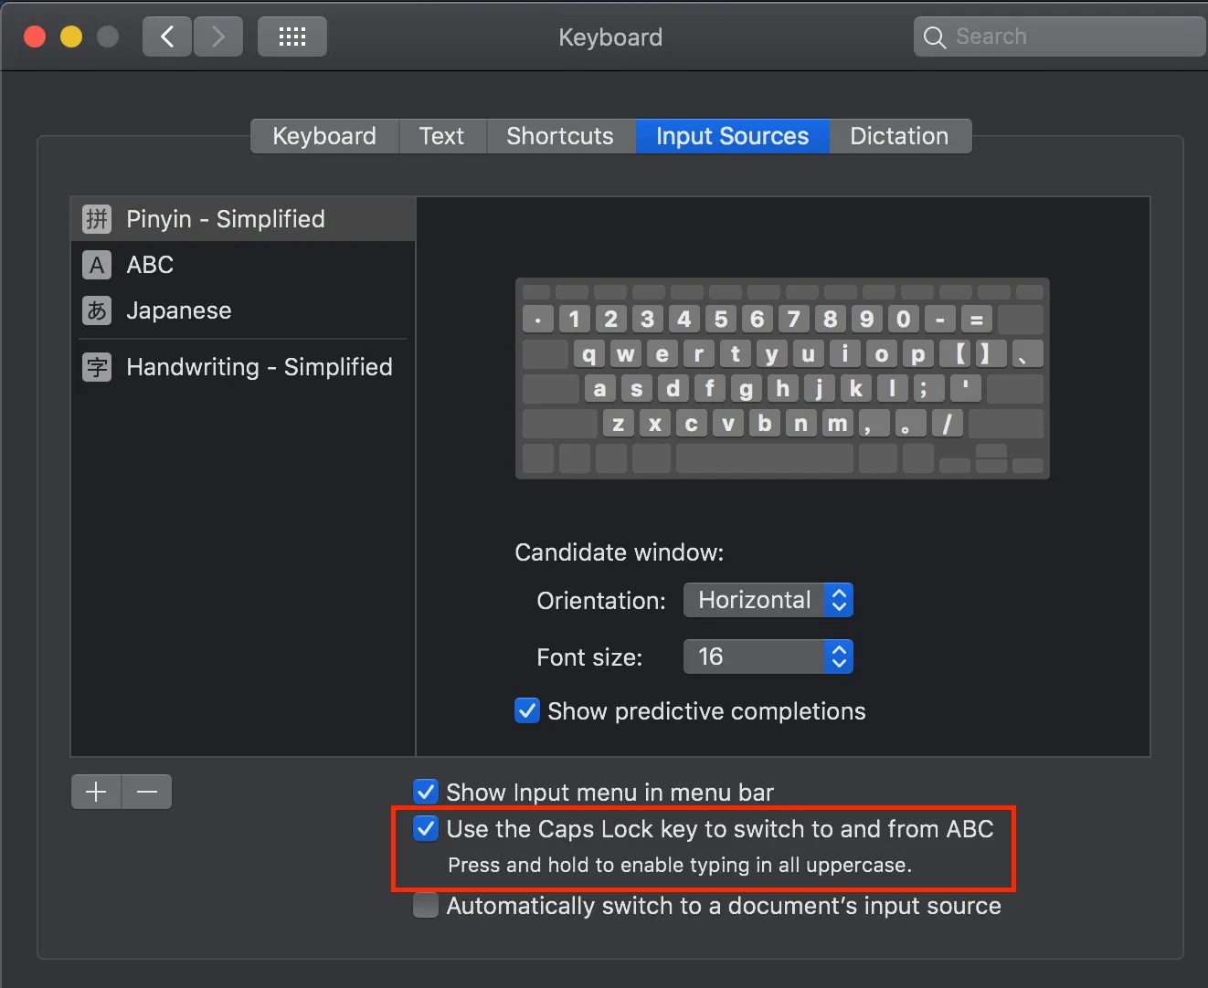Click the back navigation arrow
The width and height of the screenshot is (1208, 988).
pyautogui.click(x=166, y=36)
